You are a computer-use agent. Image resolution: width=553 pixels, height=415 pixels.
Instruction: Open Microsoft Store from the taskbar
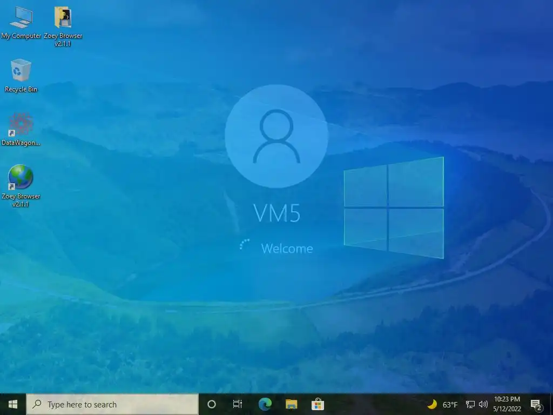pos(318,404)
